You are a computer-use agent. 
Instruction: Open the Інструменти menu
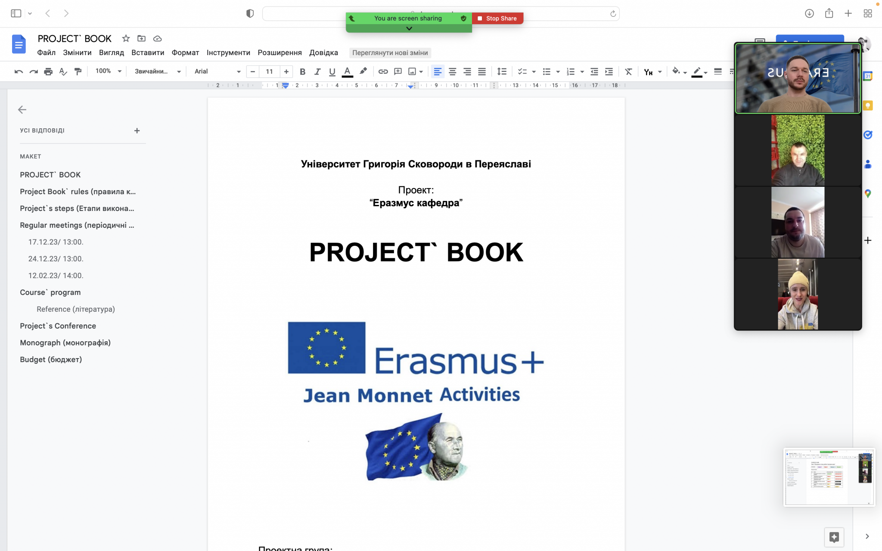coord(228,53)
